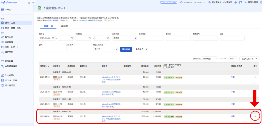
Task: Follow the freeeでの債権管理方法 link
Action: coord(91,21)
